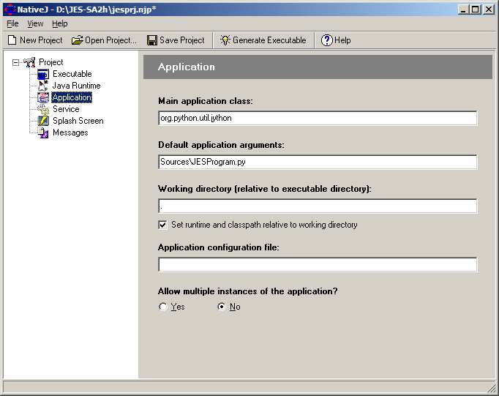Click the Help toolbar button label

tap(342, 40)
